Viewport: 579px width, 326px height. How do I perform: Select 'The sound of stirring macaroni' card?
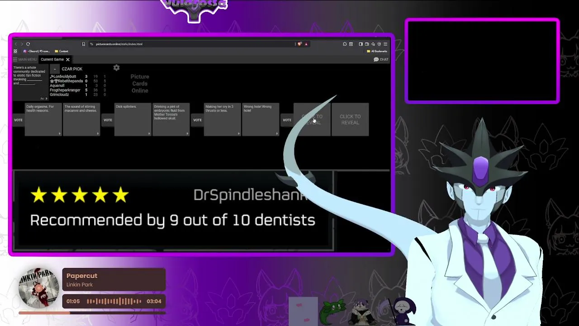(x=81, y=120)
